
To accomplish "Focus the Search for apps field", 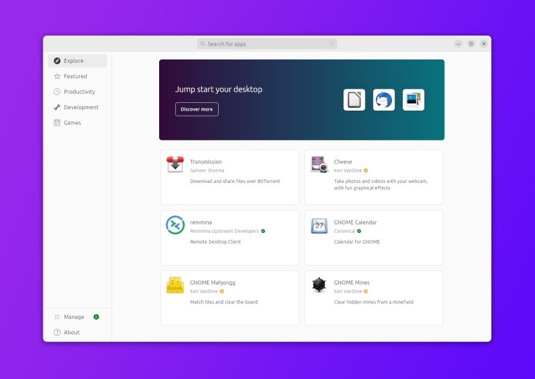I will (267, 44).
